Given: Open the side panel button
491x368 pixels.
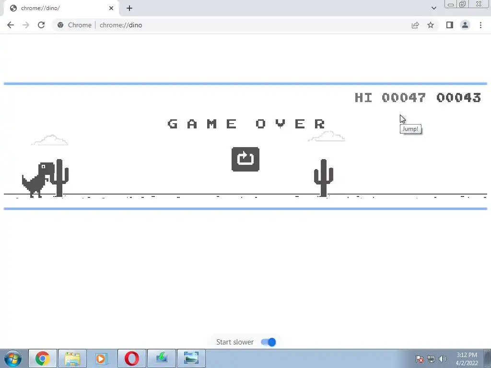Looking at the screenshot, I should pos(450,25).
